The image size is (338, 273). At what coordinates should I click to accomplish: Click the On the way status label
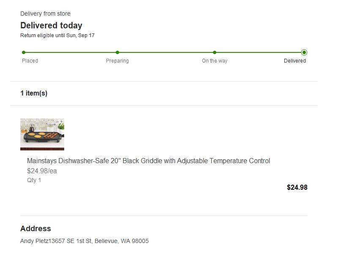coord(215,61)
